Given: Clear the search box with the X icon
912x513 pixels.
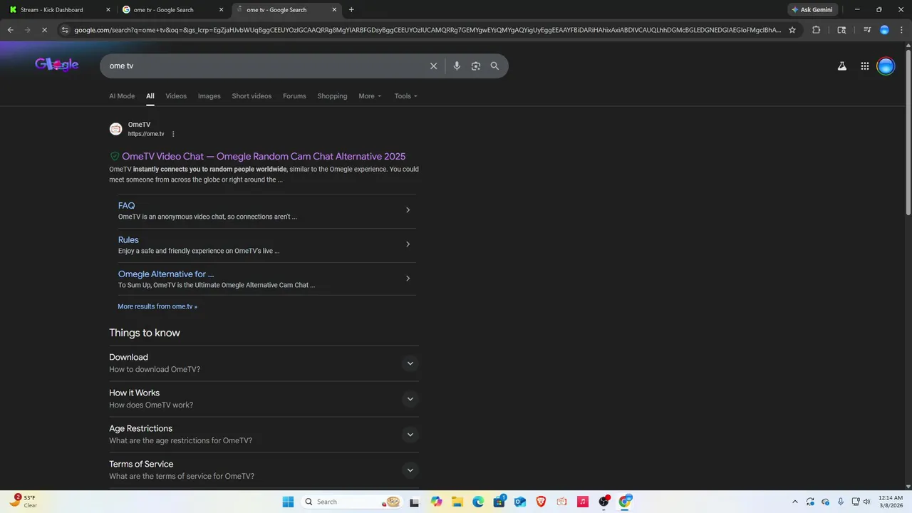Looking at the screenshot, I should pyautogui.click(x=433, y=66).
